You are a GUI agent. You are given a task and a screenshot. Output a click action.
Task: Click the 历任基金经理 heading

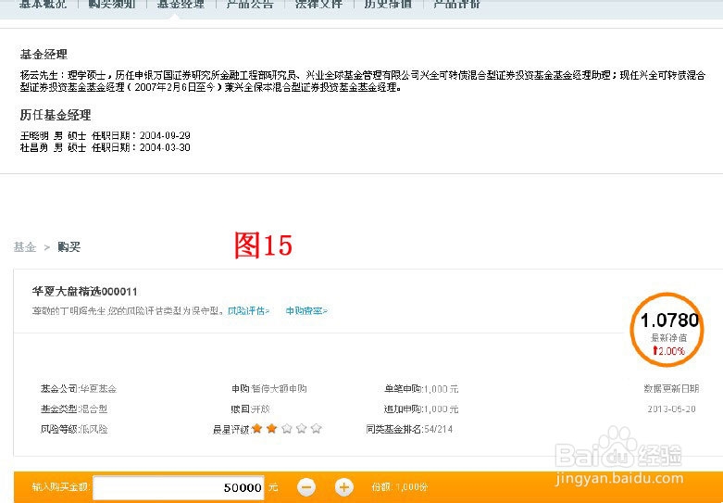pyautogui.click(x=56, y=115)
